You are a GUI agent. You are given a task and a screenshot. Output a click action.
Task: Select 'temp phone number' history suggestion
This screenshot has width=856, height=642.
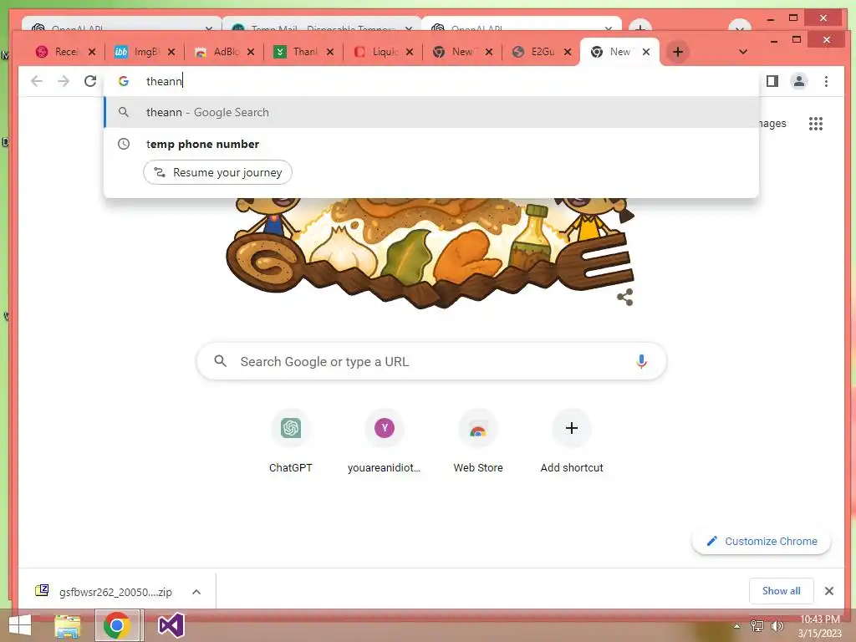[431, 144]
